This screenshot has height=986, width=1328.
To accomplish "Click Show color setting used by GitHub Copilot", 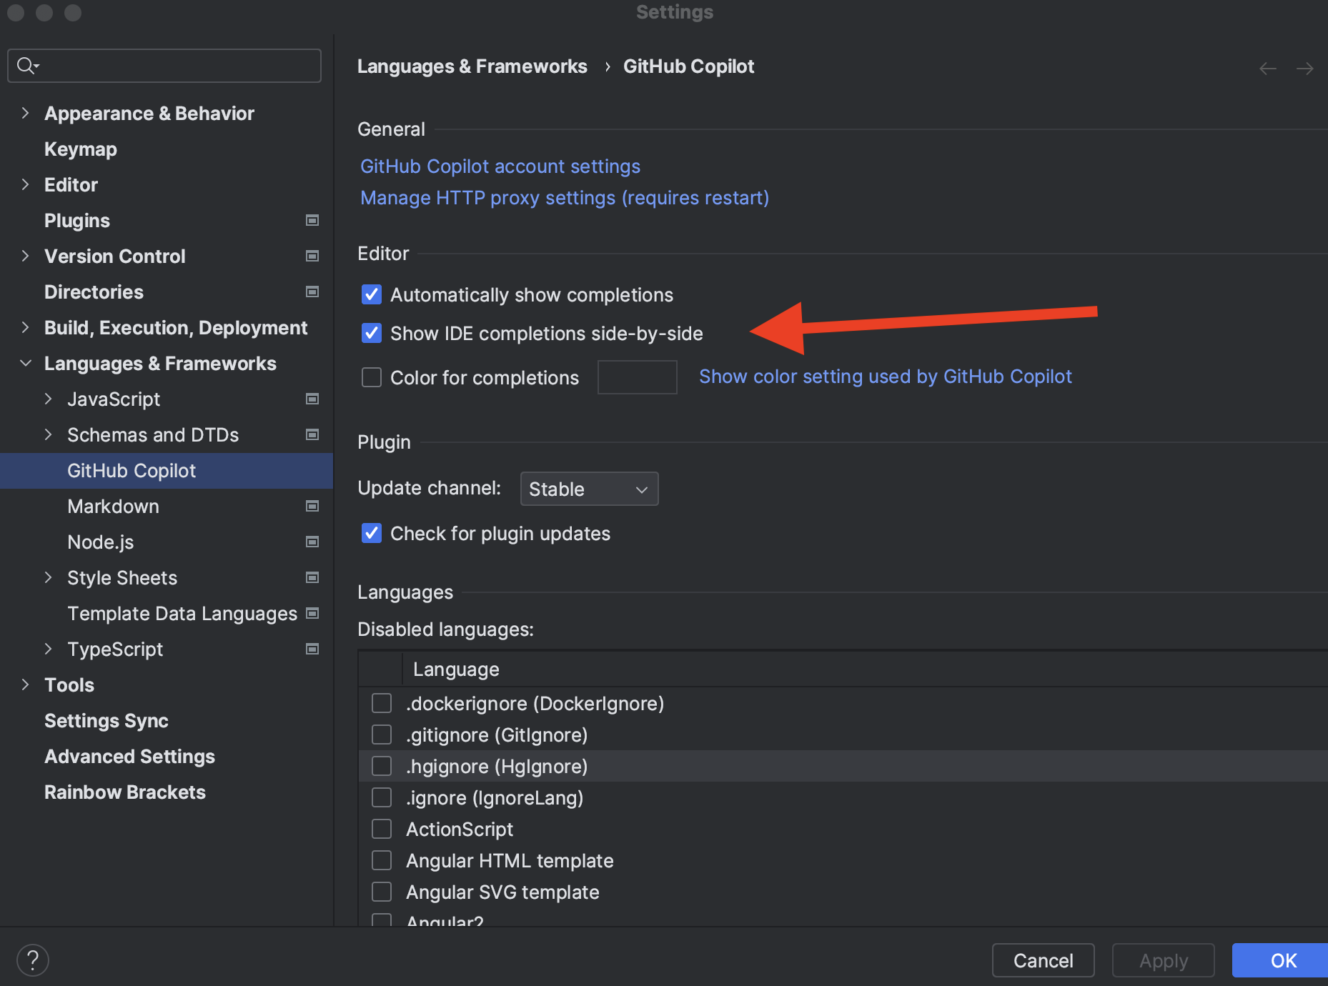I will click(886, 377).
